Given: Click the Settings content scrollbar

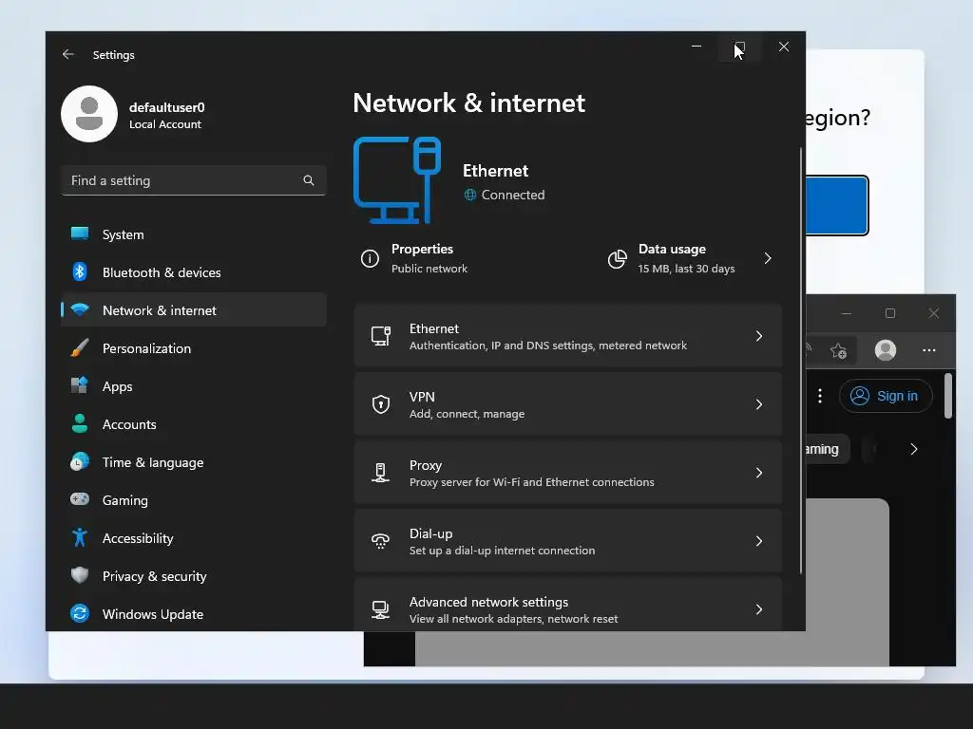Looking at the screenshot, I should [x=800, y=361].
